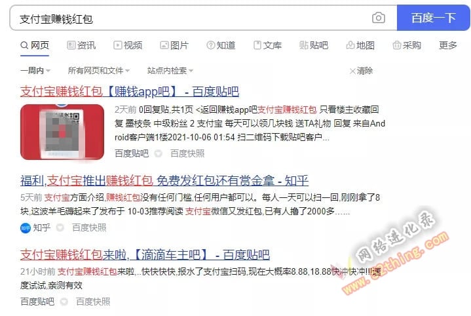Open the 图片 images tab
Viewport: 471px width, 316px height.
(174, 45)
